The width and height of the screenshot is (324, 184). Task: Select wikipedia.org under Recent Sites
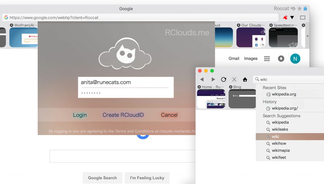click(284, 94)
